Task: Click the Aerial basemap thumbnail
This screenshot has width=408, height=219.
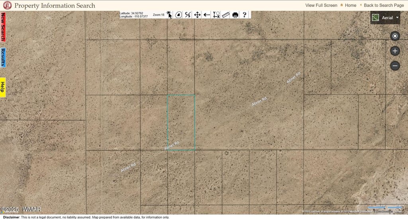Action: [x=375, y=18]
